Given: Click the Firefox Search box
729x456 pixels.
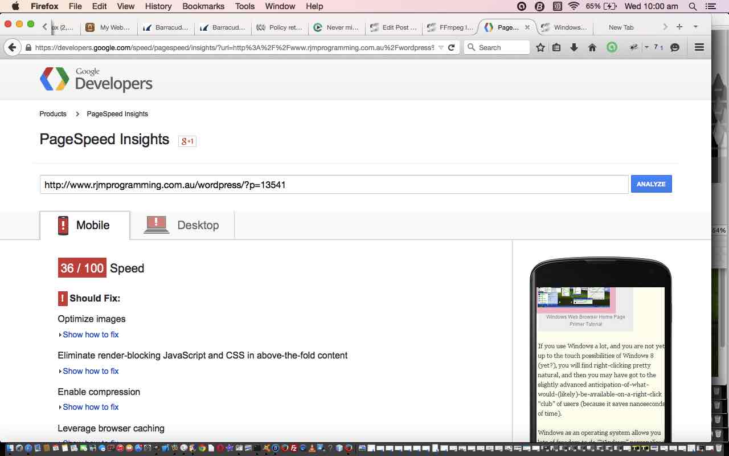Looking at the screenshot, I should point(497,48).
